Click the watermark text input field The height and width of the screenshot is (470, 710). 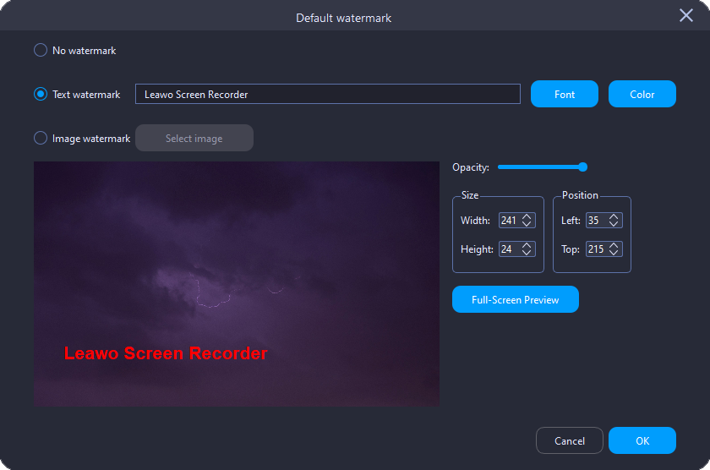coord(328,94)
